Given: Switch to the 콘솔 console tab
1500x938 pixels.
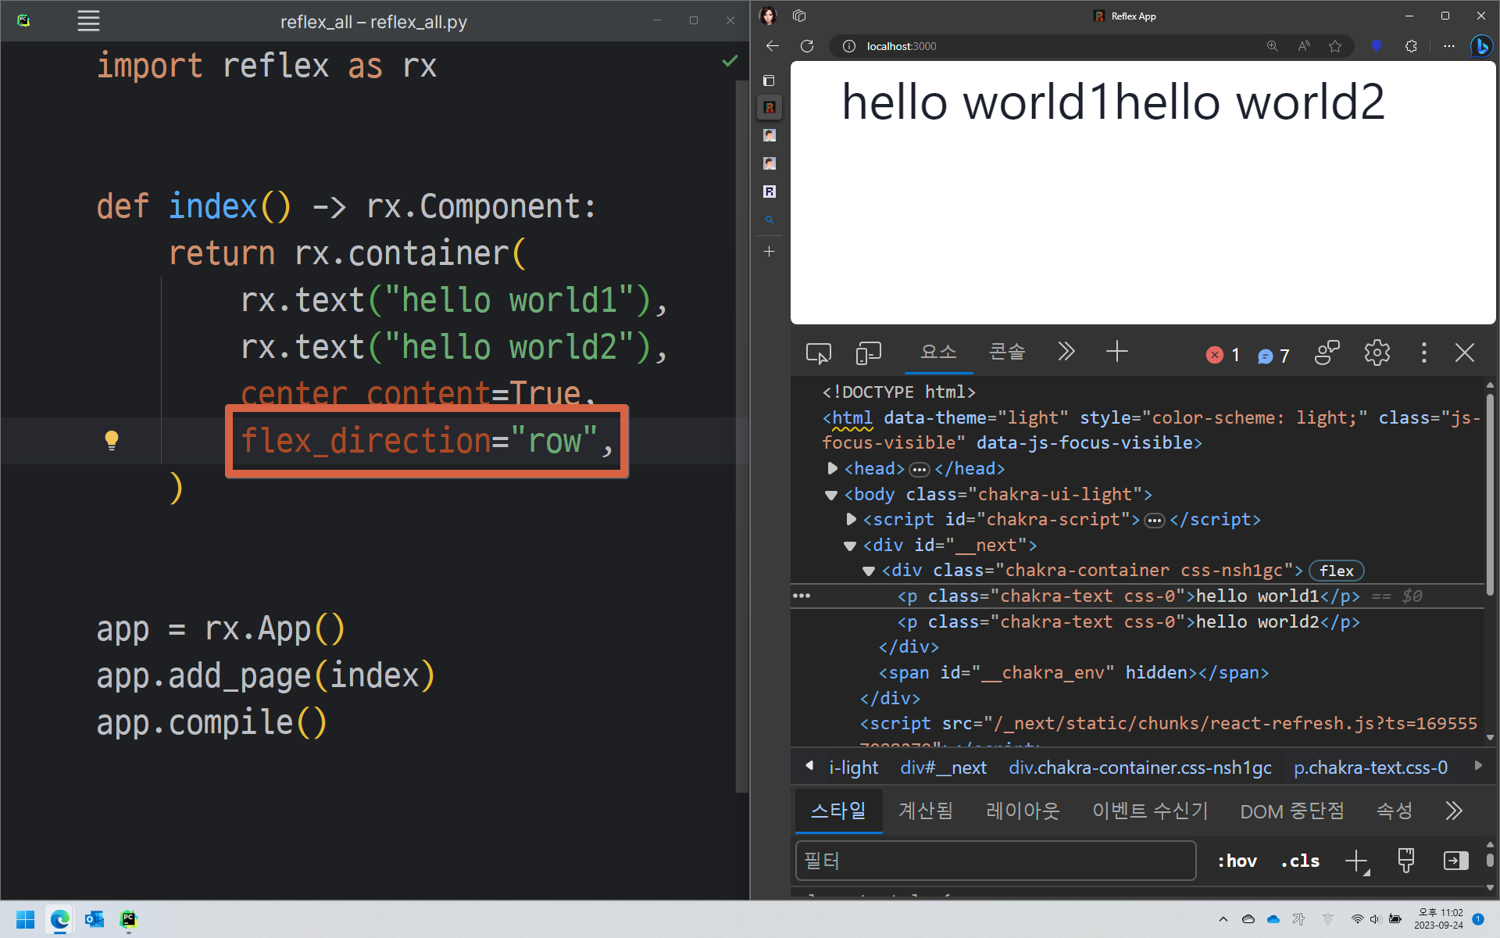Looking at the screenshot, I should 1006,352.
